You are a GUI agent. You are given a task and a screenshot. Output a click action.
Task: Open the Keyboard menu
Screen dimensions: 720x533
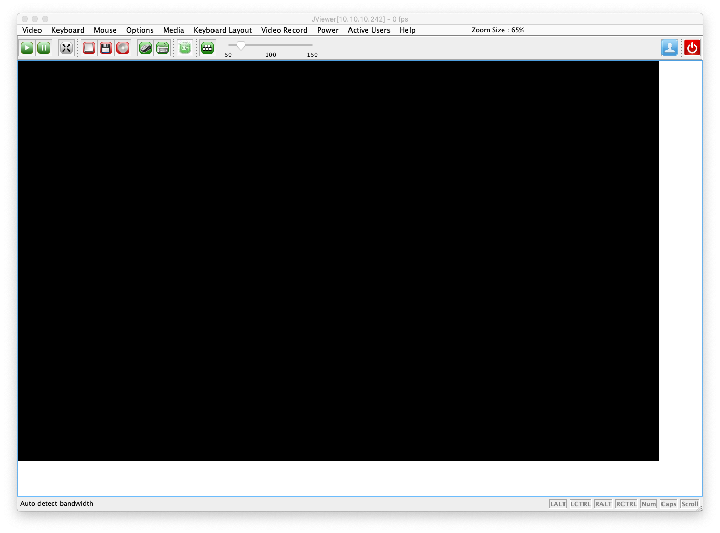tap(68, 30)
